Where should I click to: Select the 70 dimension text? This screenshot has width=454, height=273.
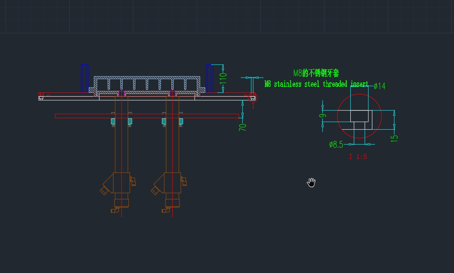coord(243,127)
